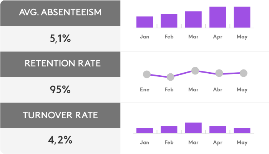Screen dimensions: 269x154
Task: Click the March bar in absenteeism chart
Action: coord(193,20)
